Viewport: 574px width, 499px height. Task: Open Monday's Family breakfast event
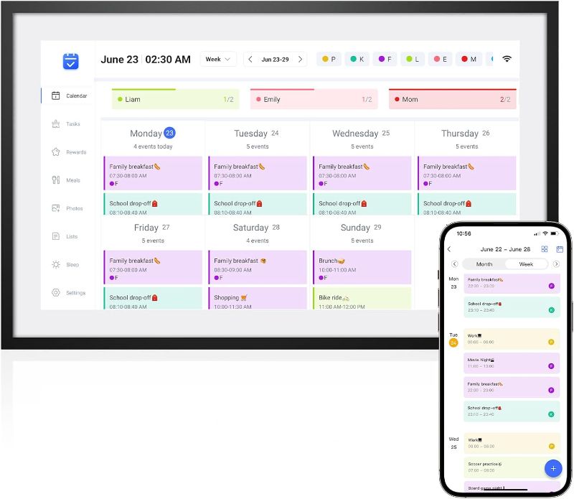click(x=153, y=173)
